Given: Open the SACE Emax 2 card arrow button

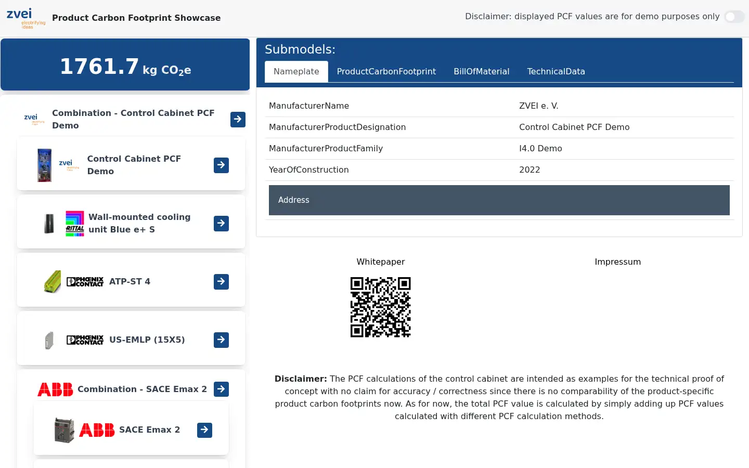Looking at the screenshot, I should tap(204, 430).
